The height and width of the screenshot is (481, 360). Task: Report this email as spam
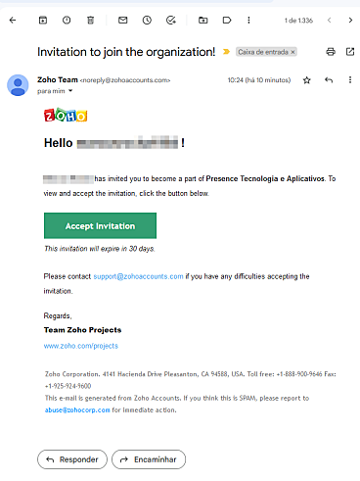point(67,21)
